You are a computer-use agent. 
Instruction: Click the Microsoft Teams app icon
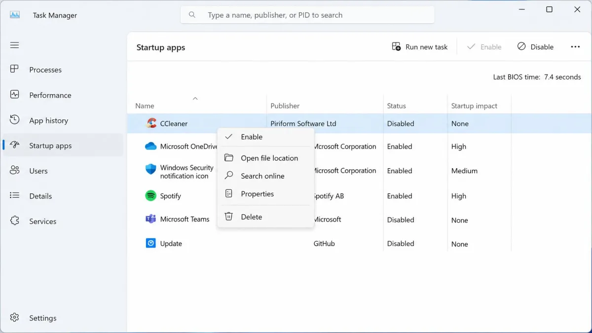pyautogui.click(x=151, y=219)
